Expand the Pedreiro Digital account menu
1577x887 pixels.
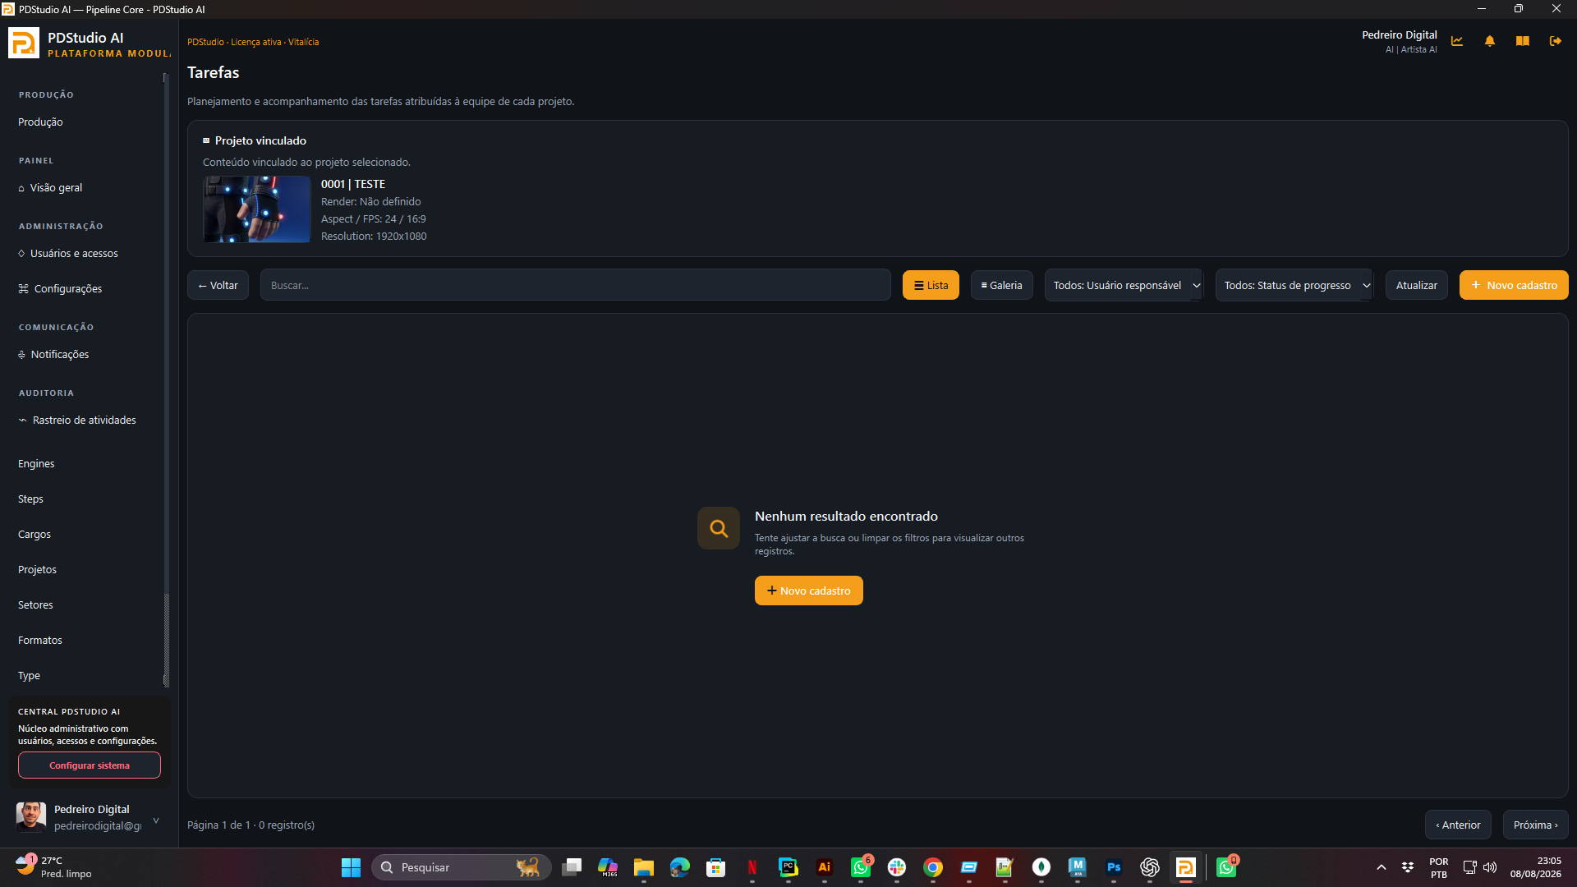[x=156, y=820]
